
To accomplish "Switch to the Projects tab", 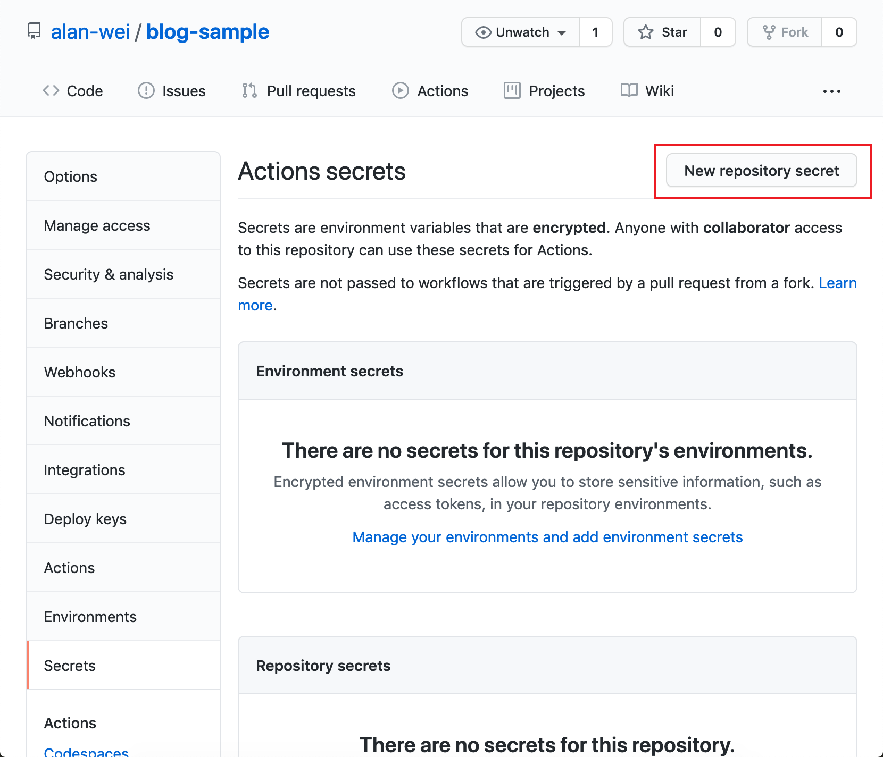I will [544, 91].
